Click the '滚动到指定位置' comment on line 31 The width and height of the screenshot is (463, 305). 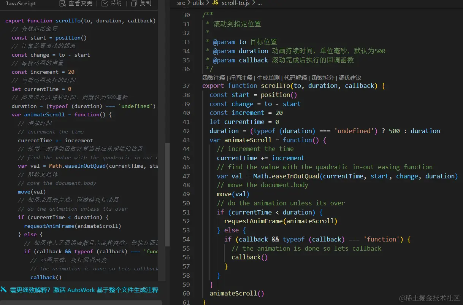tap(237, 24)
